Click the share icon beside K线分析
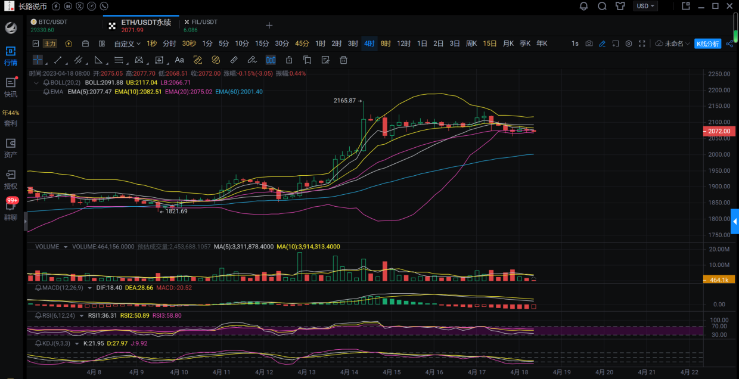 pyautogui.click(x=729, y=44)
